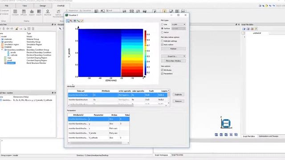Image resolution: width=285 pixels, height=160 pixels.
Task: Select the Surface plot type radio button
Action: 162,28
